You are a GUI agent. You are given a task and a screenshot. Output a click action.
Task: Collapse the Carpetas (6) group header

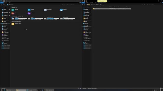14,7
